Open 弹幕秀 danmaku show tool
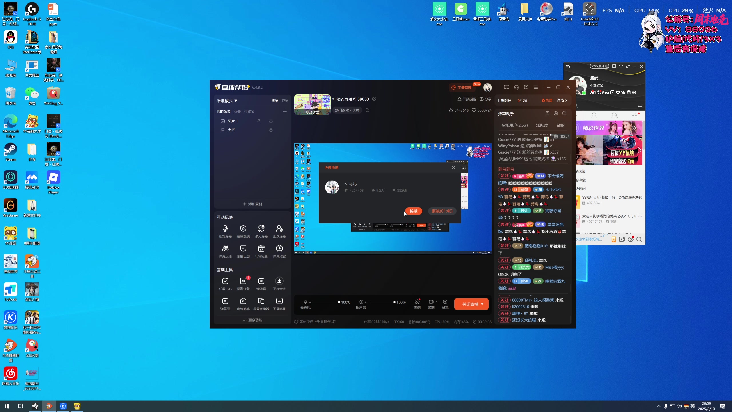The height and width of the screenshot is (412, 732). coord(225,304)
